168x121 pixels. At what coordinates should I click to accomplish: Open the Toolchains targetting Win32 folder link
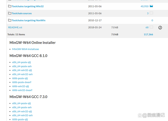click(x=28, y=6)
